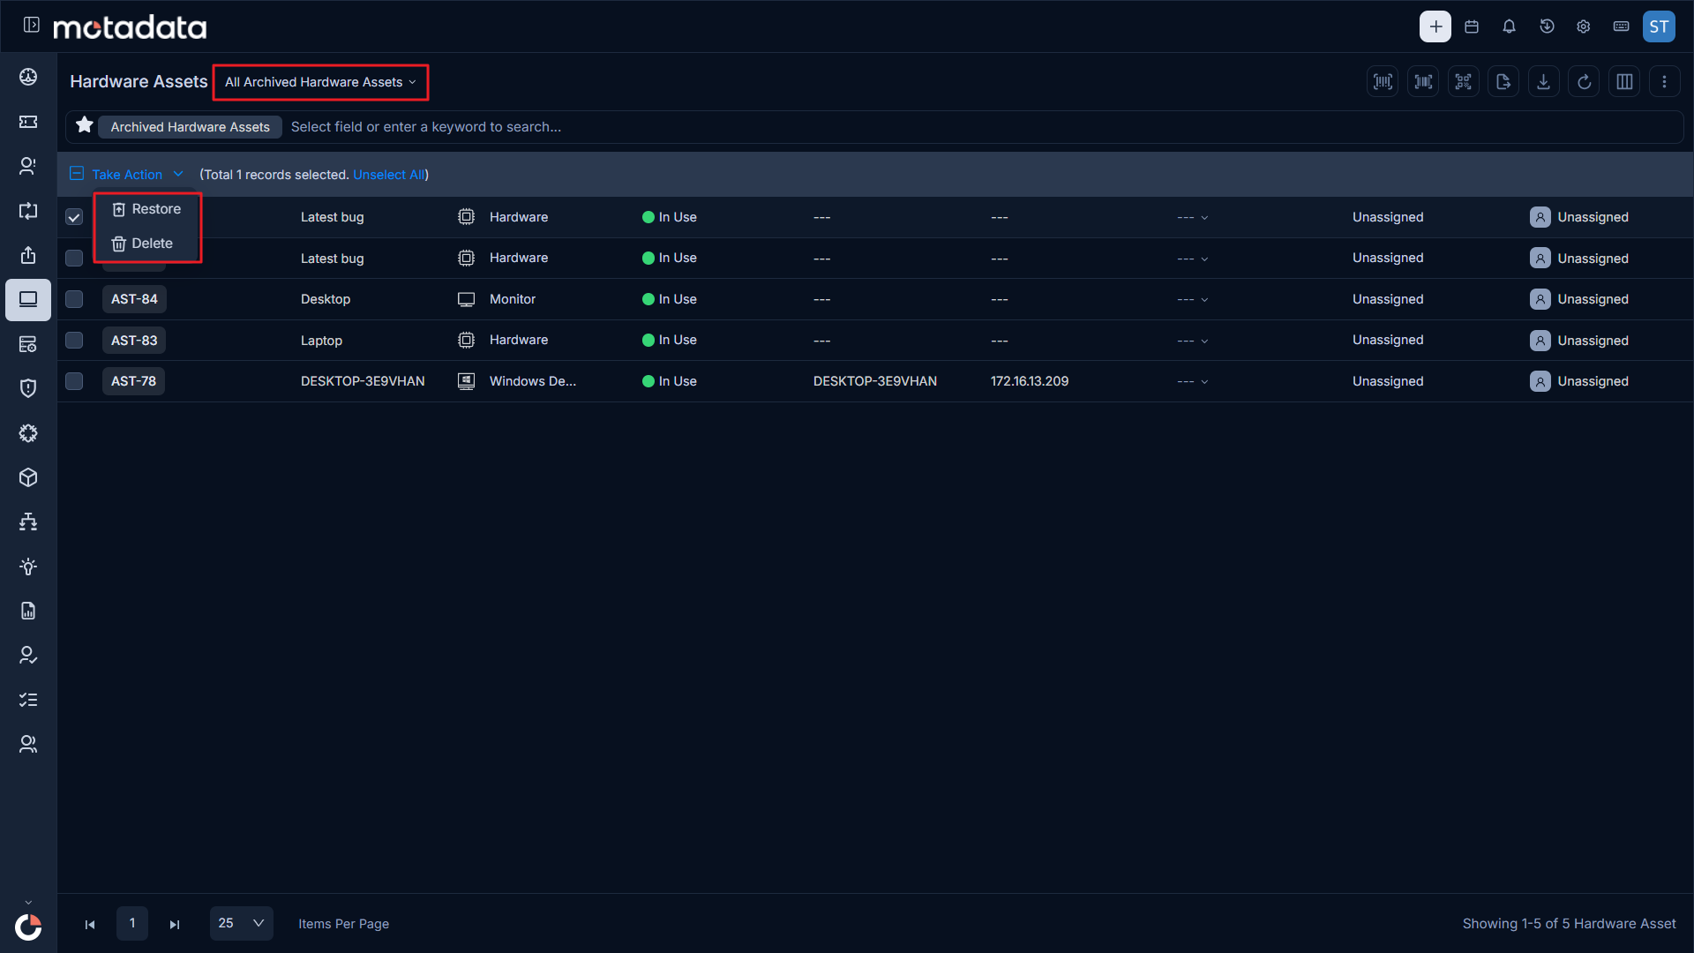Image resolution: width=1694 pixels, height=953 pixels.
Task: Go to the last page arrow
Action: pos(175,924)
